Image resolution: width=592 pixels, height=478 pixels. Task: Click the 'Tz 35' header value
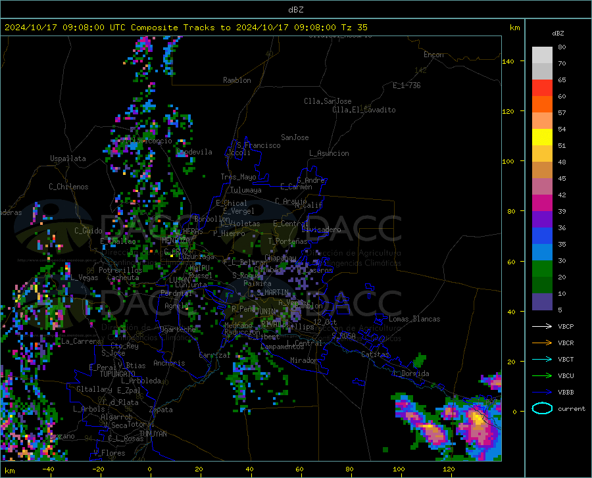[x=354, y=28]
